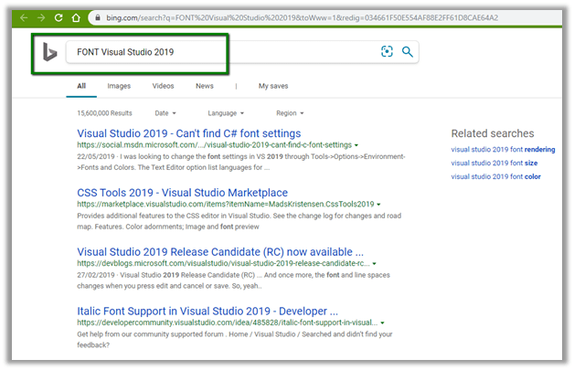The height and width of the screenshot is (370, 574).
Task: Open Italic Font Support result link
Action: [x=207, y=311]
